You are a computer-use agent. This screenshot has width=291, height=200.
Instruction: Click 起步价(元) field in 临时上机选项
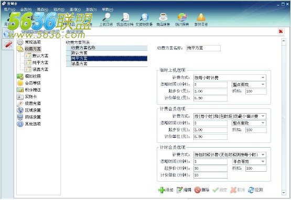(x=210, y=92)
